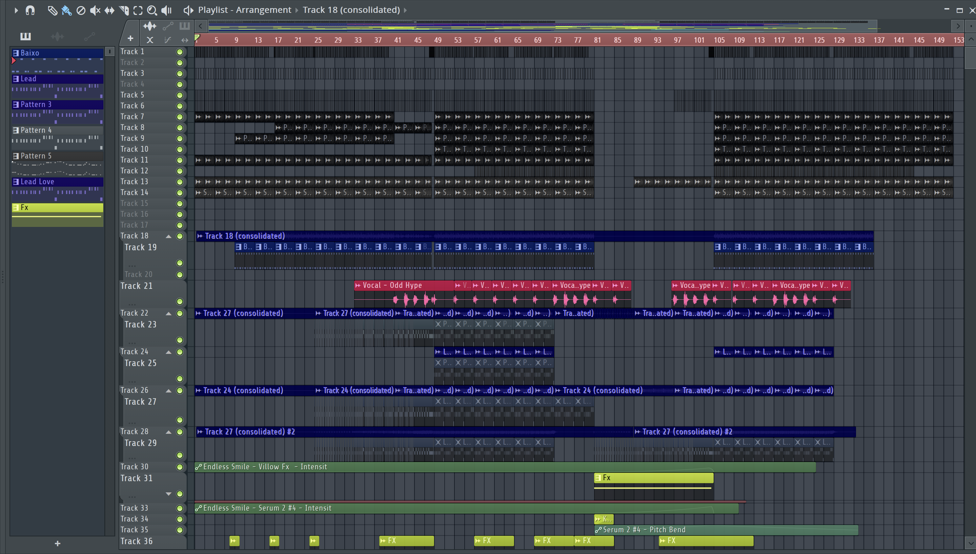Select the Paint brush tool
This screenshot has width=976, height=554.
pyautogui.click(x=67, y=10)
